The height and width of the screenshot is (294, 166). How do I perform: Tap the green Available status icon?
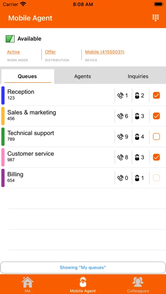click(x=10, y=39)
